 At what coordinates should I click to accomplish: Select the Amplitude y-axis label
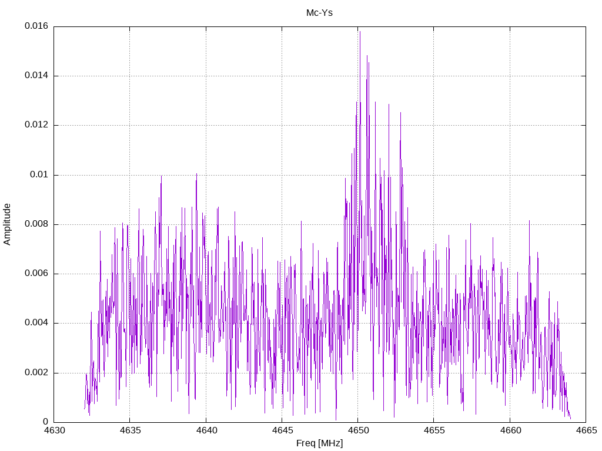[7, 224]
